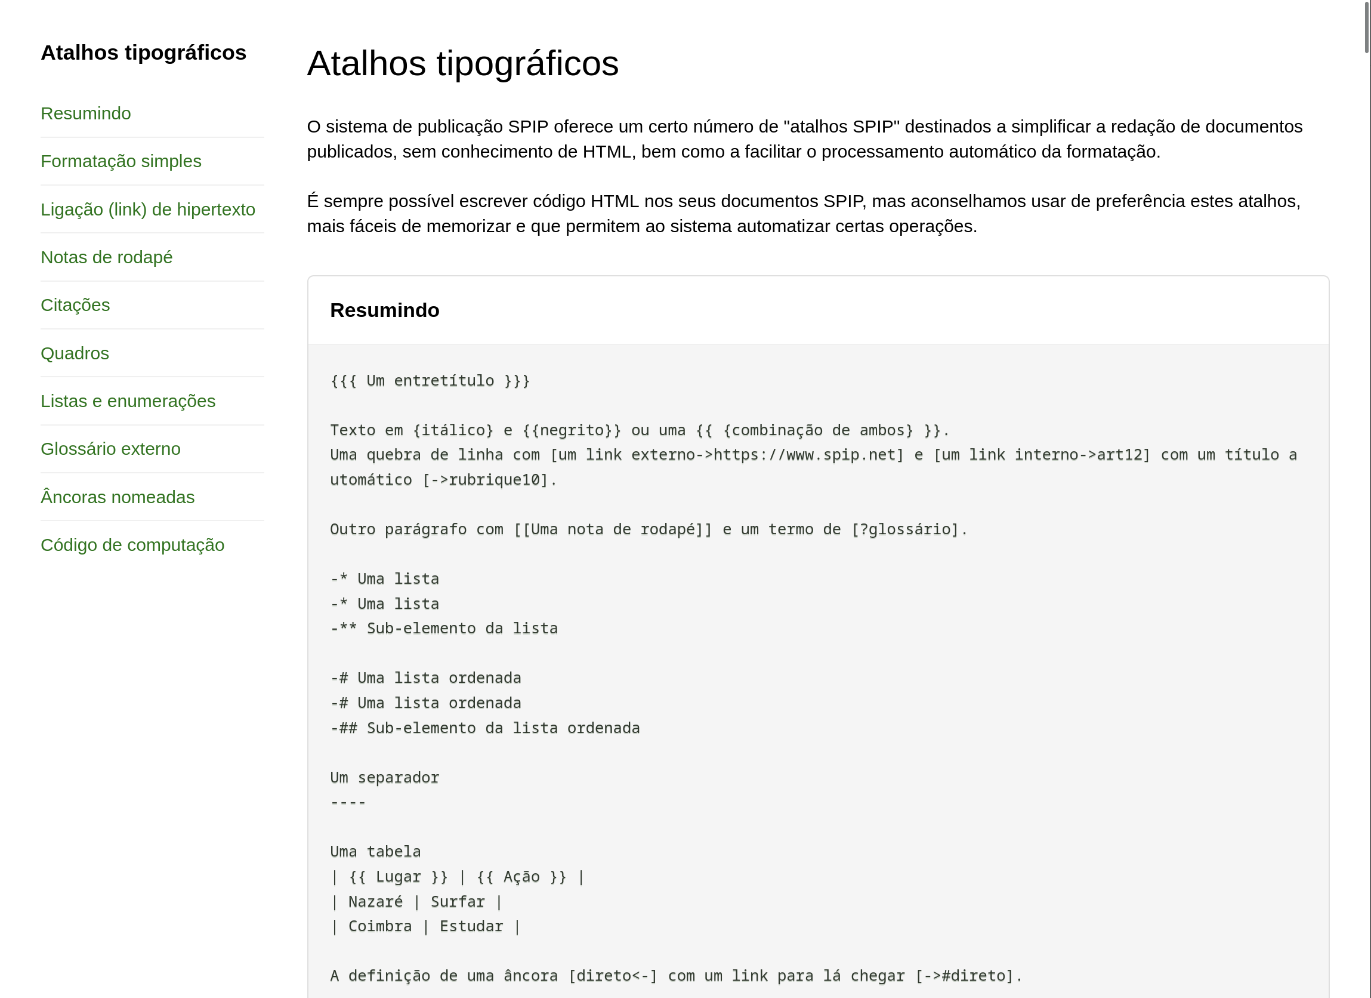Open Código de computação link
The width and height of the screenshot is (1371, 998).
point(132,545)
